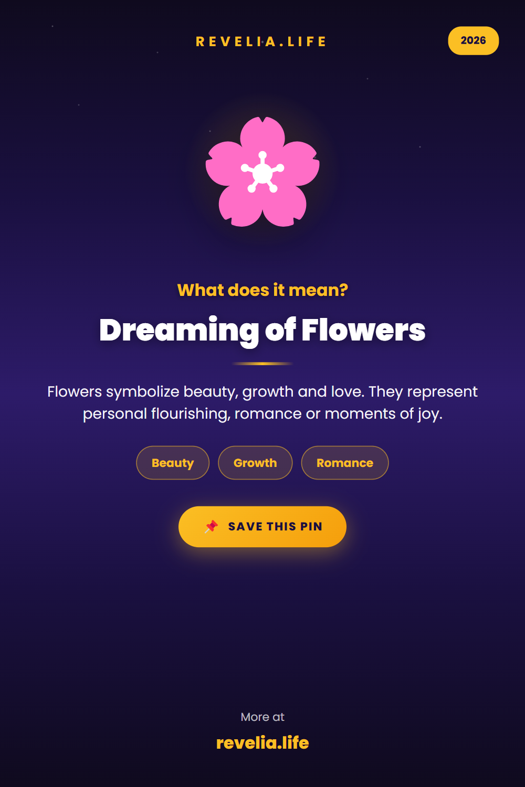Click the REVELIA letters in the header
The height and width of the screenshot is (787, 525).
(236, 42)
